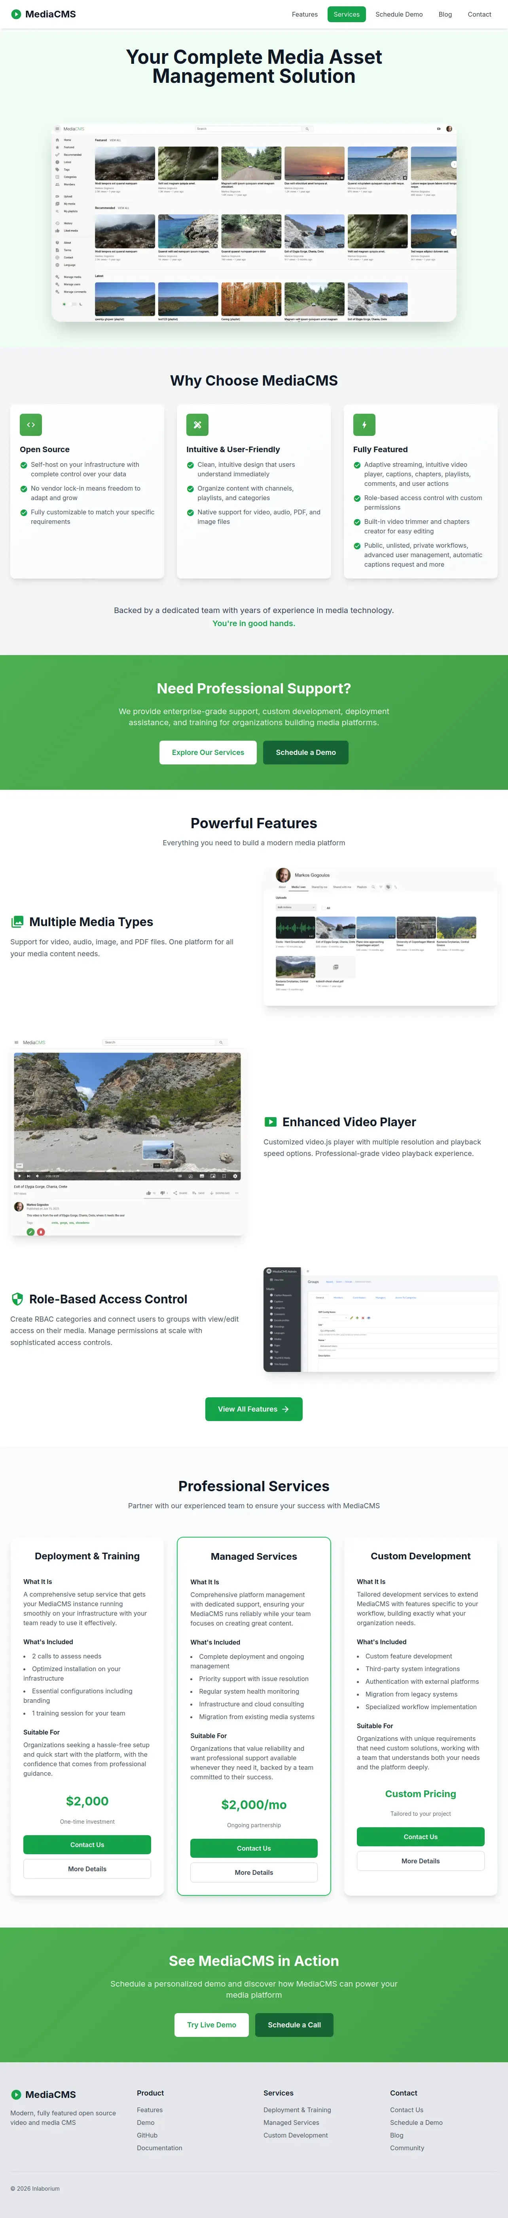The image size is (508, 2218).
Task: Click the Try Live Demo button
Action: coord(211,2025)
